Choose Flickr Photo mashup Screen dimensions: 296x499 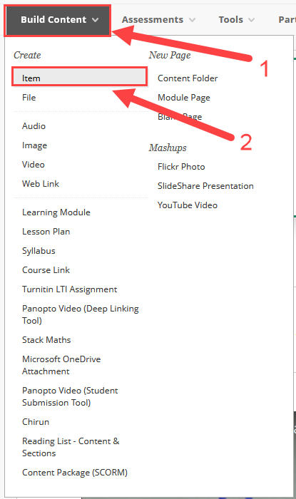[181, 167]
